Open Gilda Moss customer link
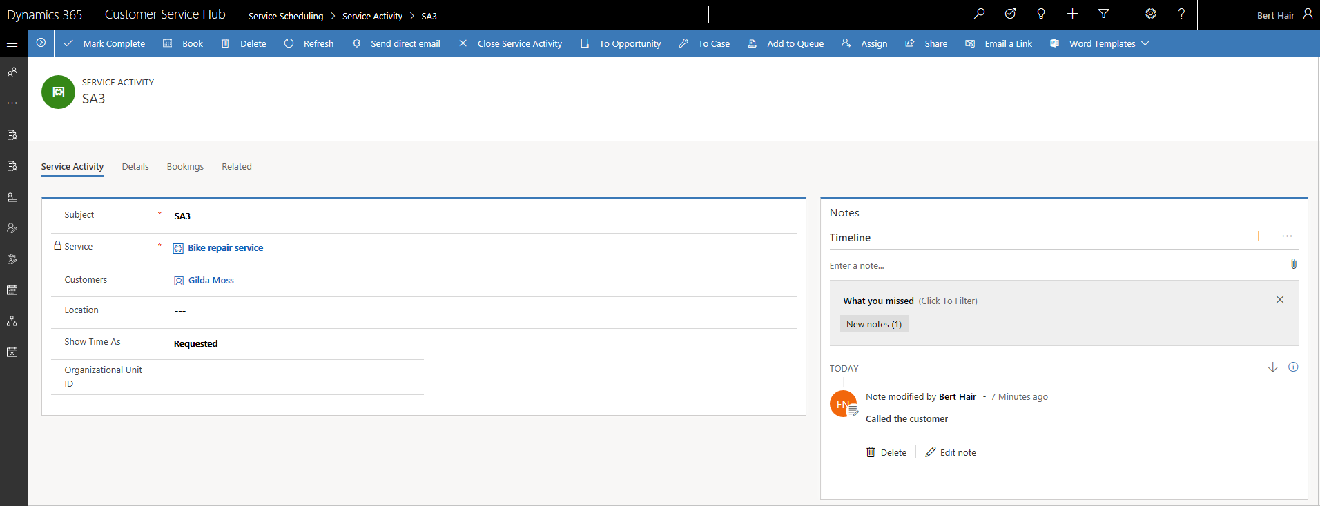The width and height of the screenshot is (1320, 506). pyautogui.click(x=211, y=281)
